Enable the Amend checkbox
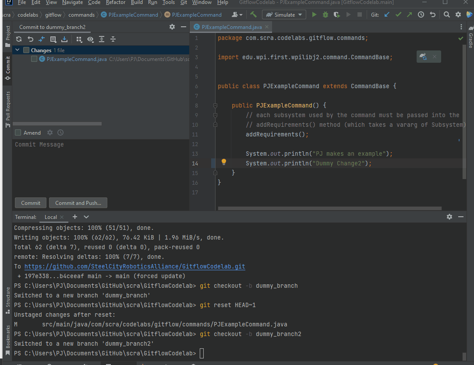The image size is (474, 365). pyautogui.click(x=18, y=132)
